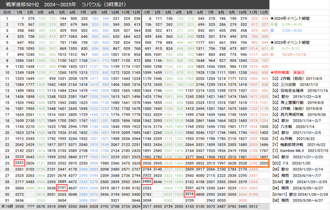The image size is (330, 210).
Task: Select the 【M】梅雨 2025/5/30~6/27 entry
Action: 296,201
